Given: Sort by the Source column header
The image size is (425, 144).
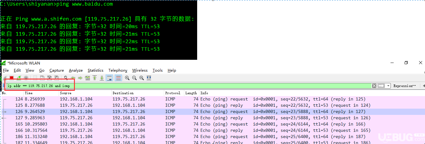Looking at the screenshot, I should click(85, 93).
